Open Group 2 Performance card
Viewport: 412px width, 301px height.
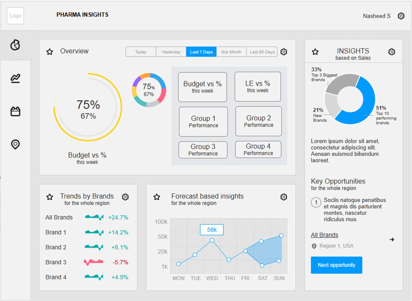(259, 121)
